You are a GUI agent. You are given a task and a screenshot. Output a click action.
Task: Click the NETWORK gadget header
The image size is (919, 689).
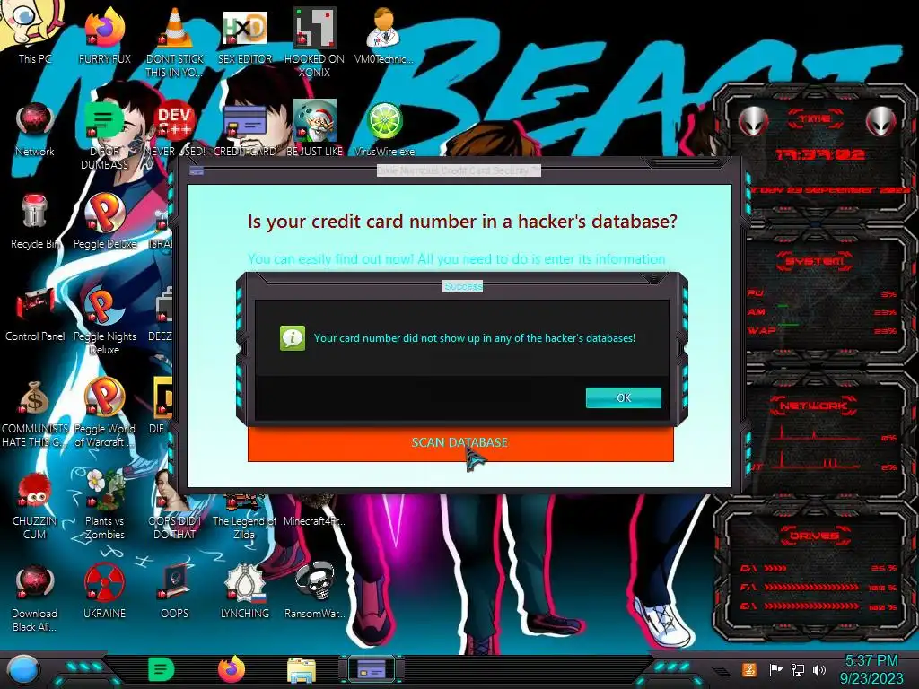[x=813, y=406]
